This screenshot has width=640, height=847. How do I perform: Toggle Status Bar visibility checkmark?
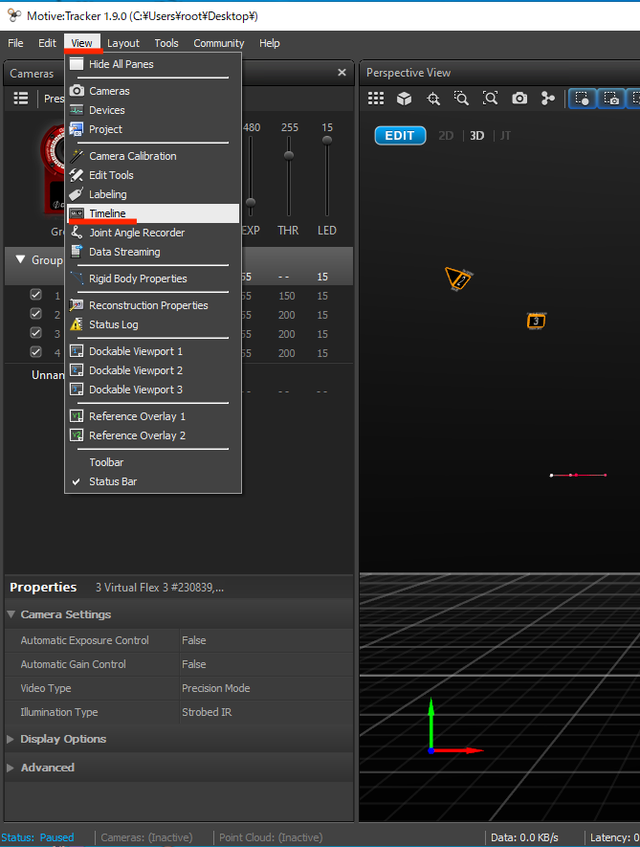point(153,481)
